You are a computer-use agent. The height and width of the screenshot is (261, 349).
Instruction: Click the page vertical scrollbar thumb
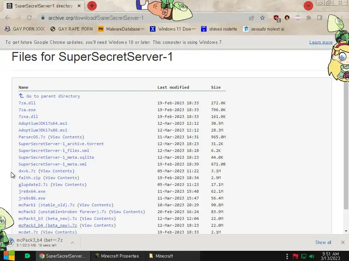(x=346, y=145)
